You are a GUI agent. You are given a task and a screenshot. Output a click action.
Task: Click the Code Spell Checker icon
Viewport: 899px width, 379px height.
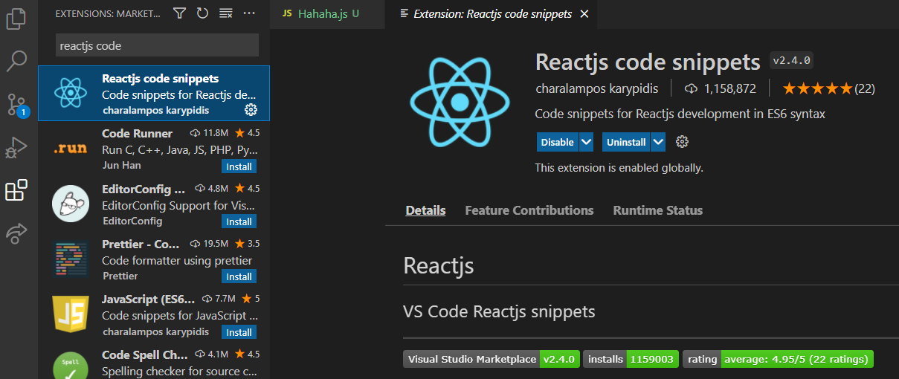coord(71,365)
